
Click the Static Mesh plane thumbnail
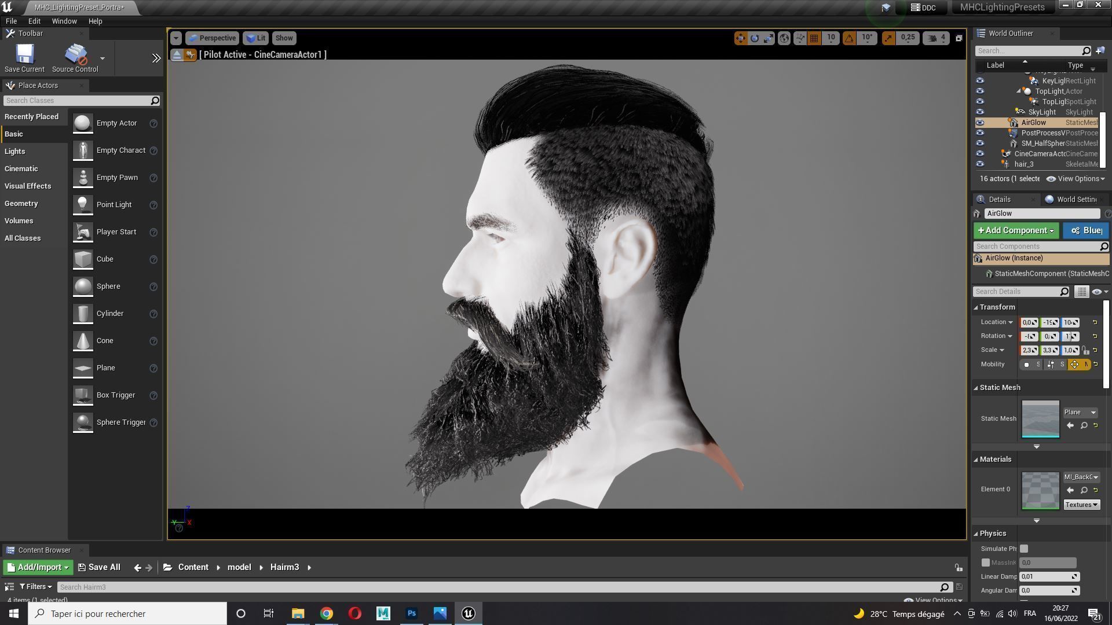(x=1040, y=419)
